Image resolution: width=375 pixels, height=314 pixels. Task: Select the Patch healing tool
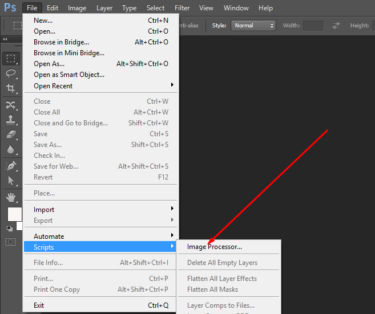[x=11, y=105]
